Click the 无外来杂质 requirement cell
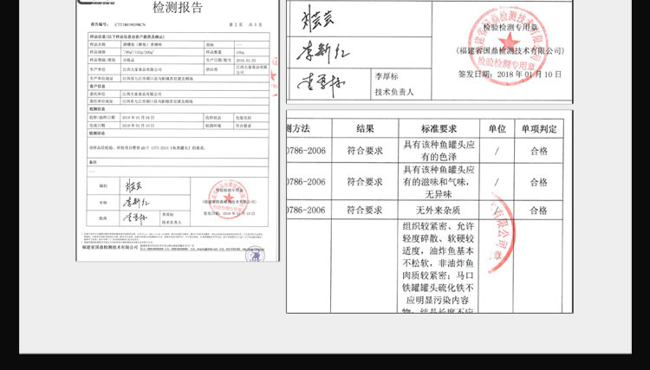Screen dimensions: 650x370 pos(438,210)
